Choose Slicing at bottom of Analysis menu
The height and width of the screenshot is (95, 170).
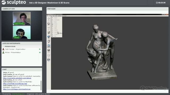[x=57, y=36]
